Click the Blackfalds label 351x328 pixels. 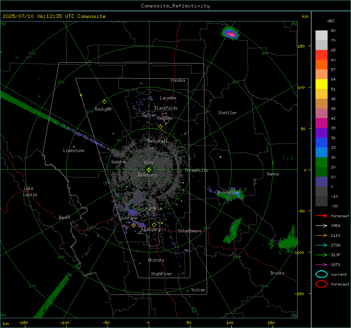(166, 108)
